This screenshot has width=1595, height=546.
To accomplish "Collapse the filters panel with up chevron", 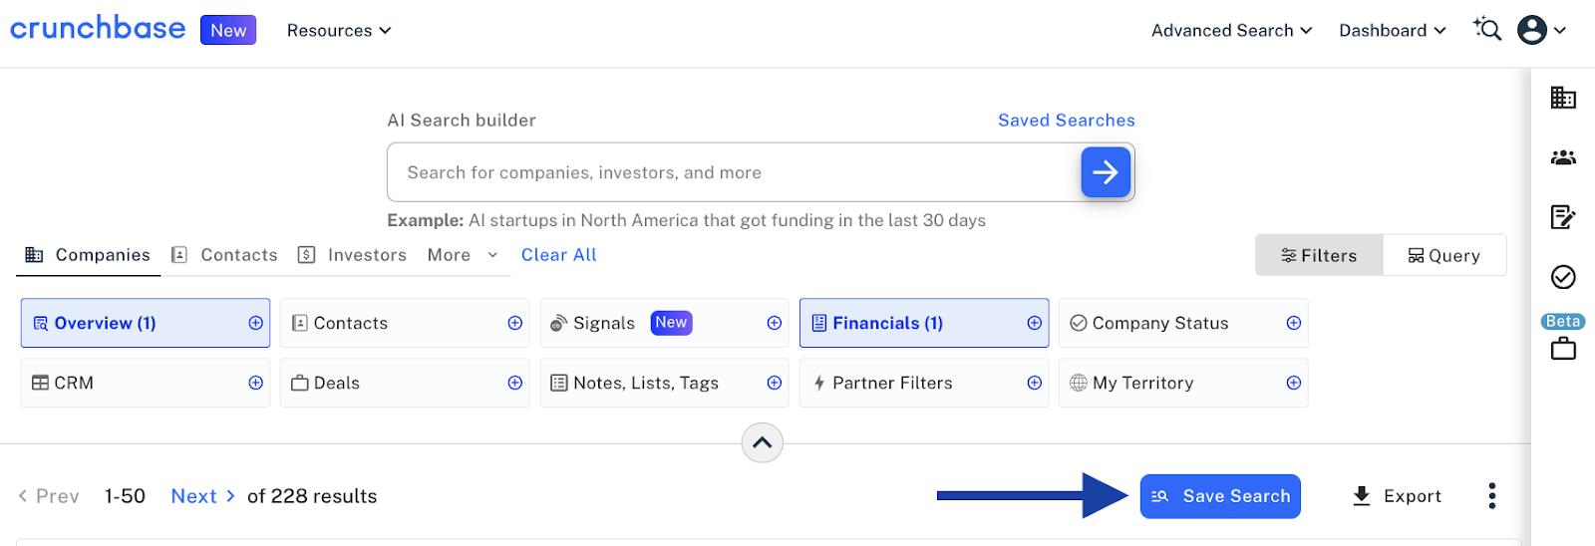I will tap(762, 443).
